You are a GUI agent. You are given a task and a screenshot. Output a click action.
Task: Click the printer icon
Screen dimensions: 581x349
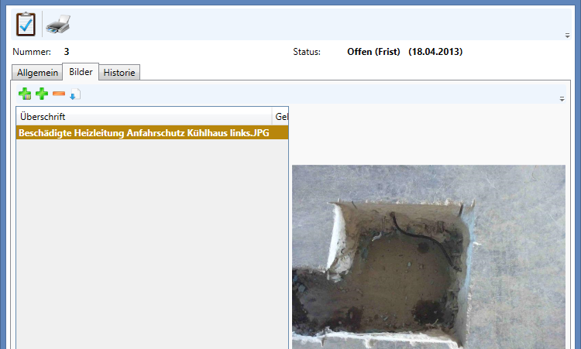click(x=58, y=24)
